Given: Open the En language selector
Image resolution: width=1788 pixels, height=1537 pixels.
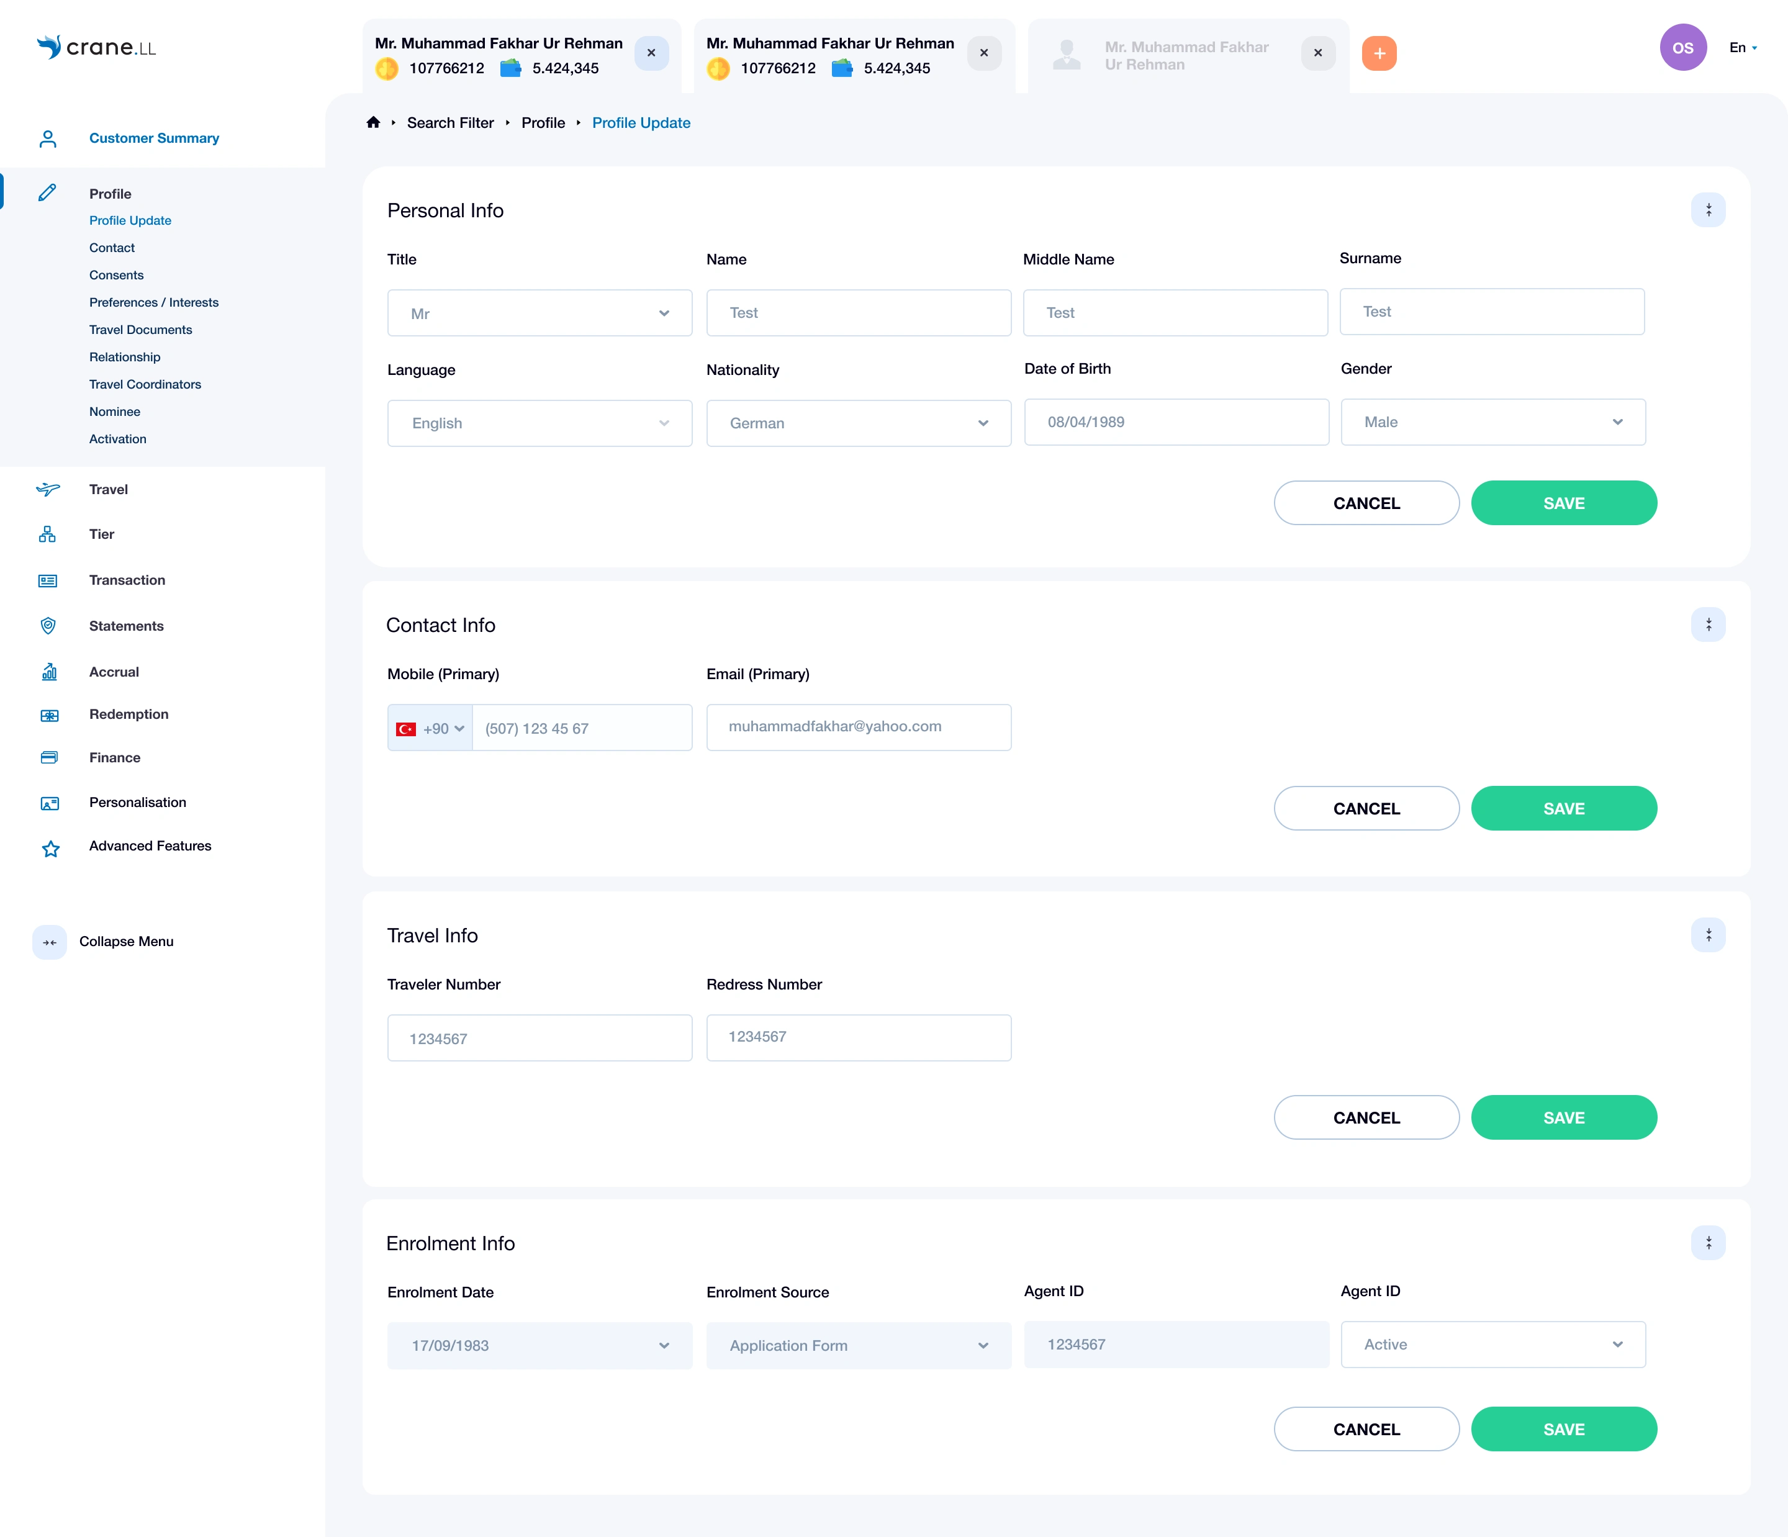Looking at the screenshot, I should 1742,48.
